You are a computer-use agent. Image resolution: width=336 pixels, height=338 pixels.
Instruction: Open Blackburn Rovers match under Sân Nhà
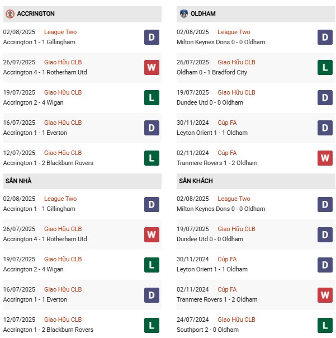tap(48, 330)
